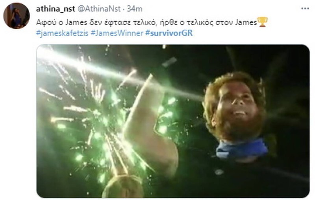Click the Greek tweet text starting with Αφού
The image size is (315, 200).
click(x=146, y=22)
